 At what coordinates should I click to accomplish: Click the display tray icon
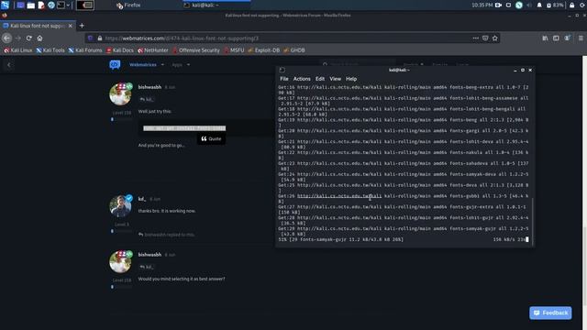pyautogui.click(x=508, y=5)
